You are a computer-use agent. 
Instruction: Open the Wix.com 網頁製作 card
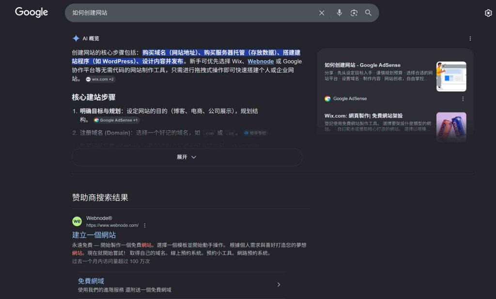point(363,116)
